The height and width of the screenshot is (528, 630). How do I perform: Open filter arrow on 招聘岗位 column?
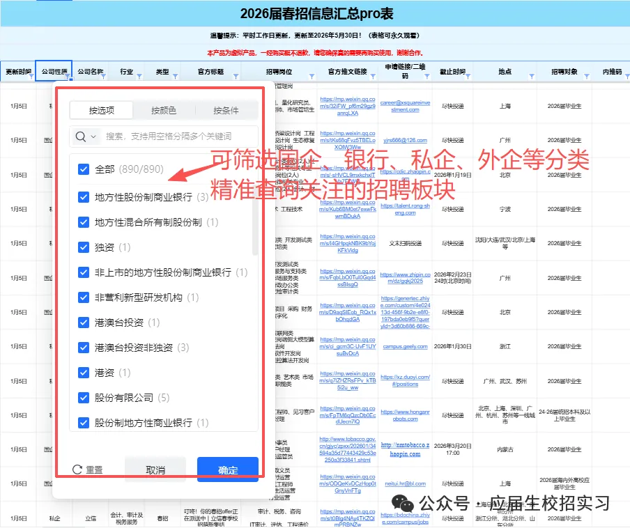[x=312, y=76]
